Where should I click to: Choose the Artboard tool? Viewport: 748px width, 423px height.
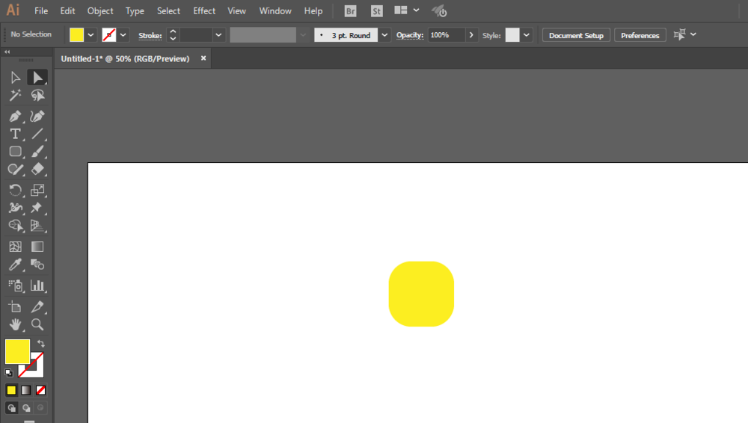click(x=15, y=306)
